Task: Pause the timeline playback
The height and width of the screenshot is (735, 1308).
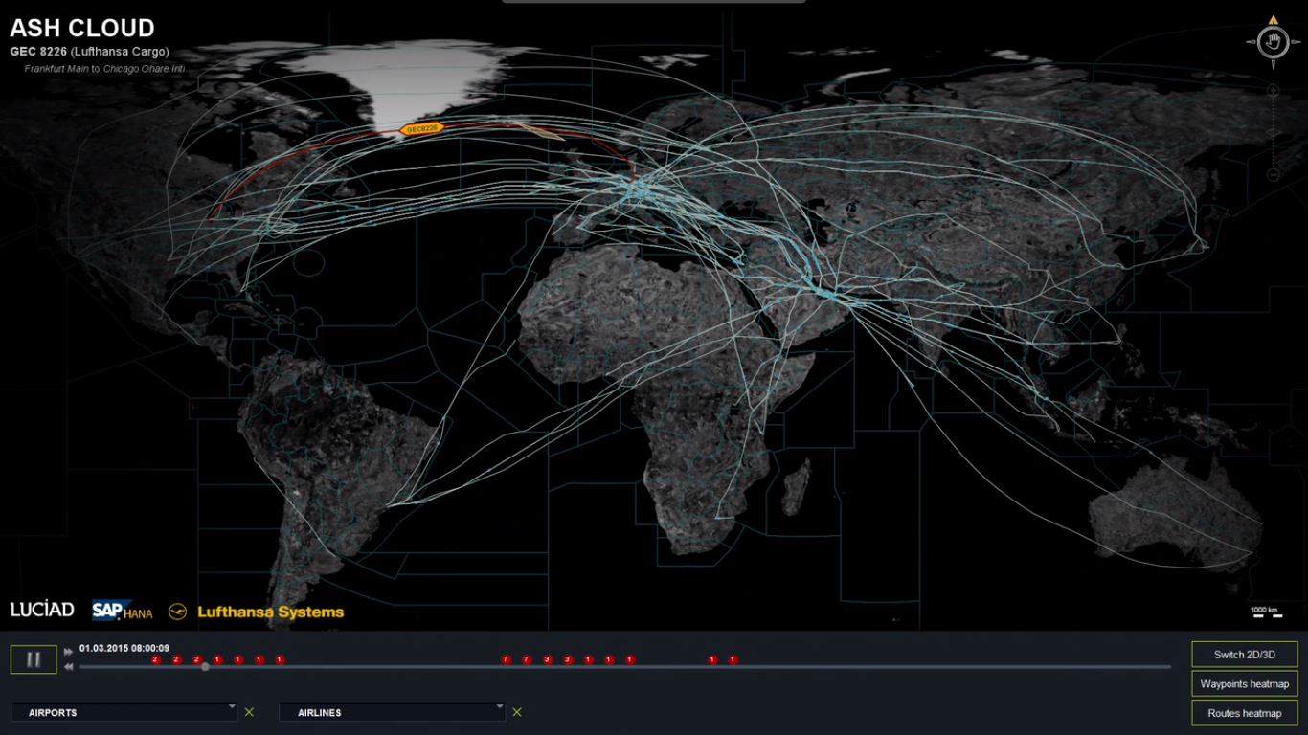Action: tap(34, 659)
